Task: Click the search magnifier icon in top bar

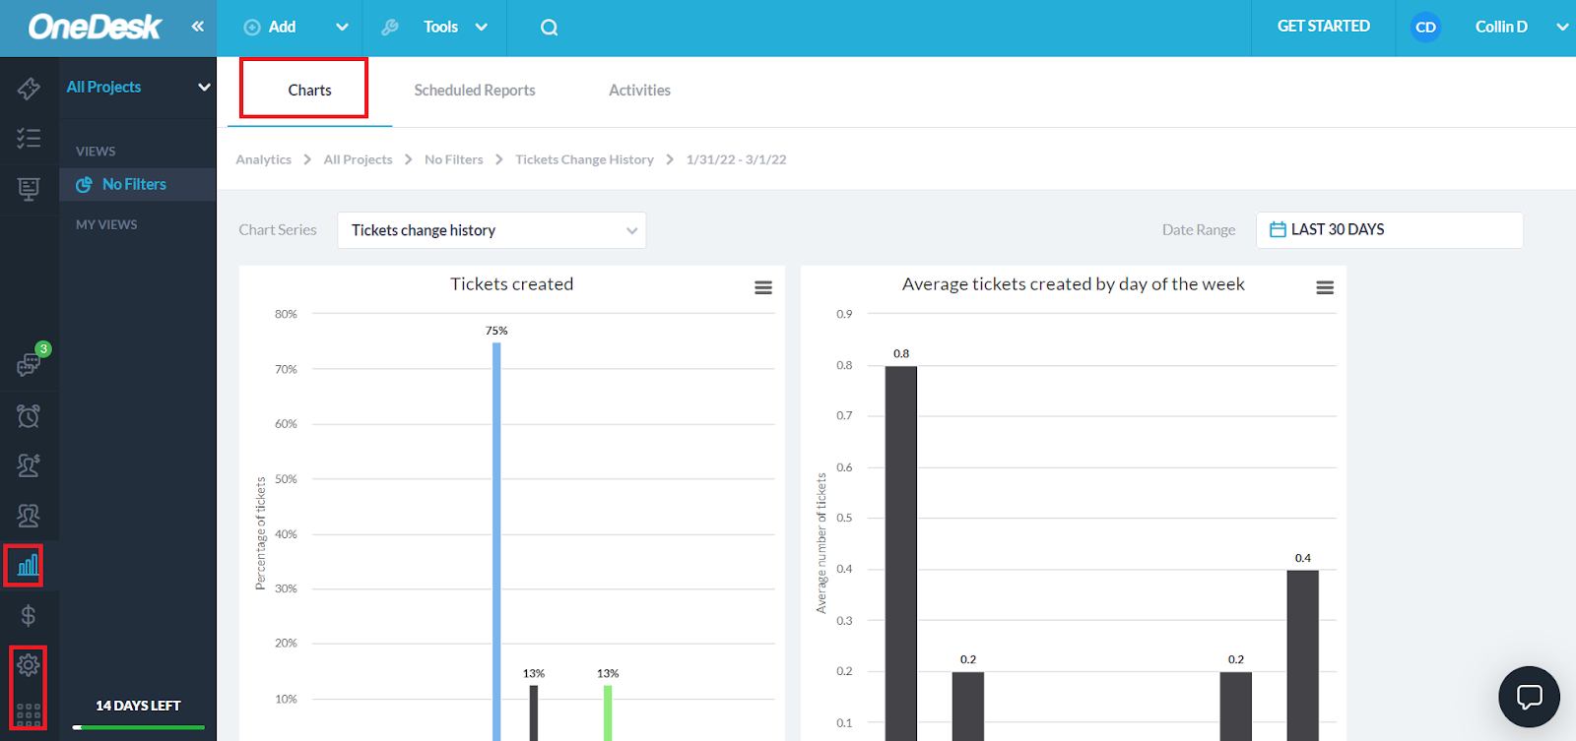Action: (x=550, y=28)
